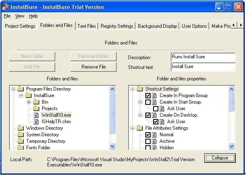Click the Shortcut Settings folder icon
Image resolution: width=246 pixels, height=175 pixels.
[x=140, y=89]
